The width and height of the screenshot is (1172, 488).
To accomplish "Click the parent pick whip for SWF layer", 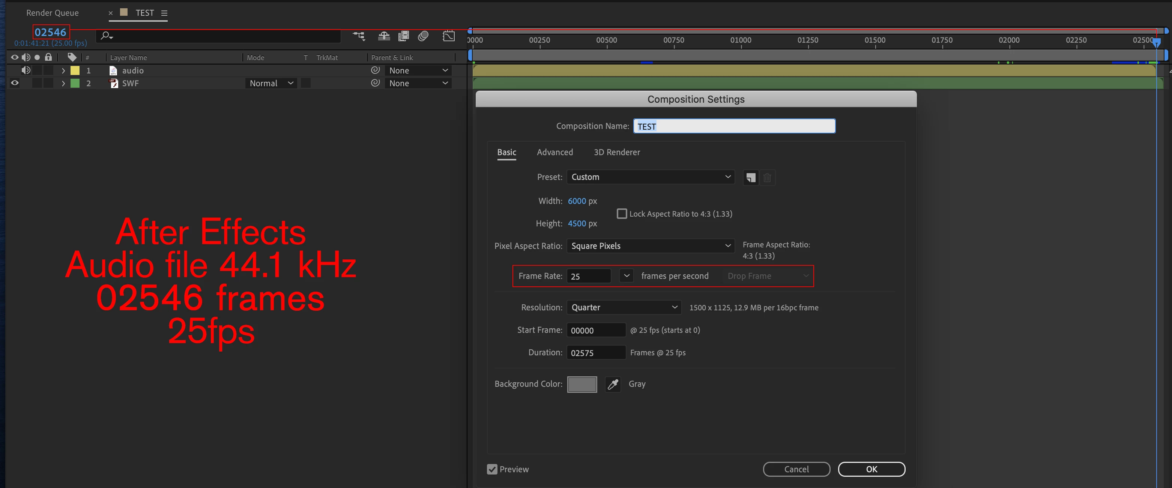I will [x=376, y=83].
